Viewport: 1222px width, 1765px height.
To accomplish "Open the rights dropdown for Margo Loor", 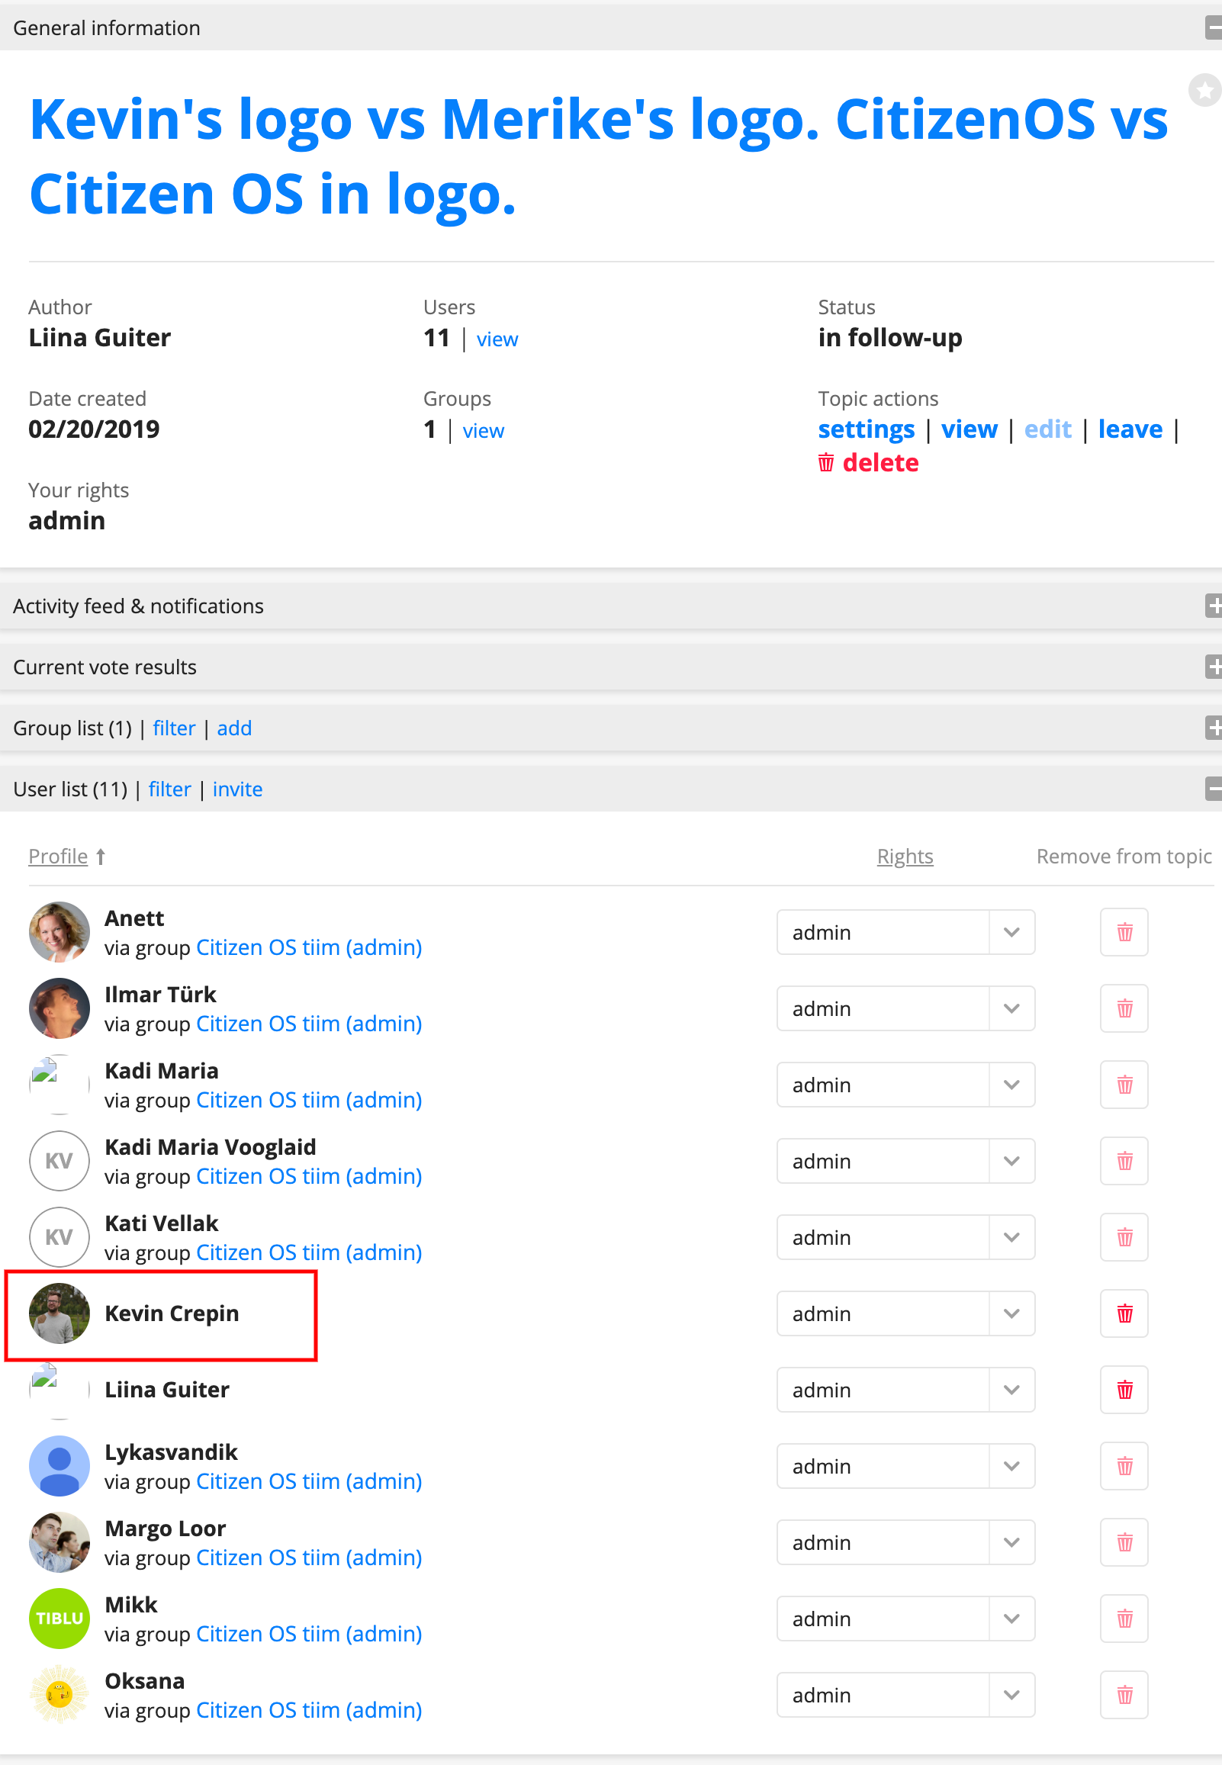I will [x=905, y=1542].
